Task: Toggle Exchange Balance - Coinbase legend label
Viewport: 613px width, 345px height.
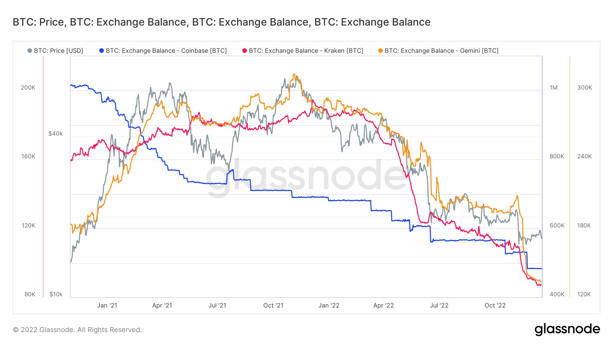Action: click(166, 51)
